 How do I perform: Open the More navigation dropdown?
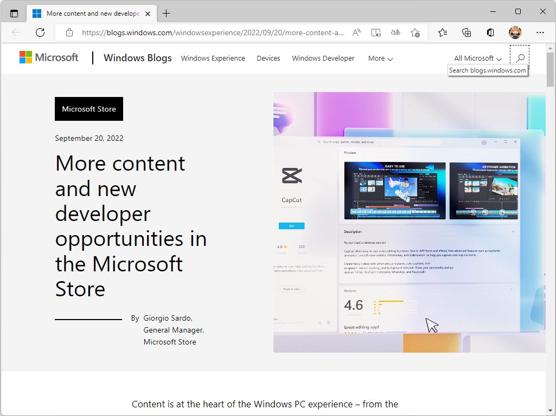tap(380, 58)
